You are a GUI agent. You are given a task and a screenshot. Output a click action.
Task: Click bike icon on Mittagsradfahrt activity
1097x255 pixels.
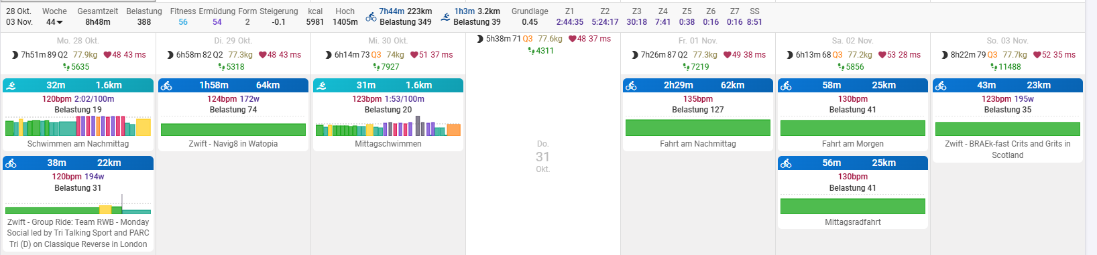786,163
